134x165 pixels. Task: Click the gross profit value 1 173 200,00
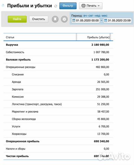(x=100, y=60)
